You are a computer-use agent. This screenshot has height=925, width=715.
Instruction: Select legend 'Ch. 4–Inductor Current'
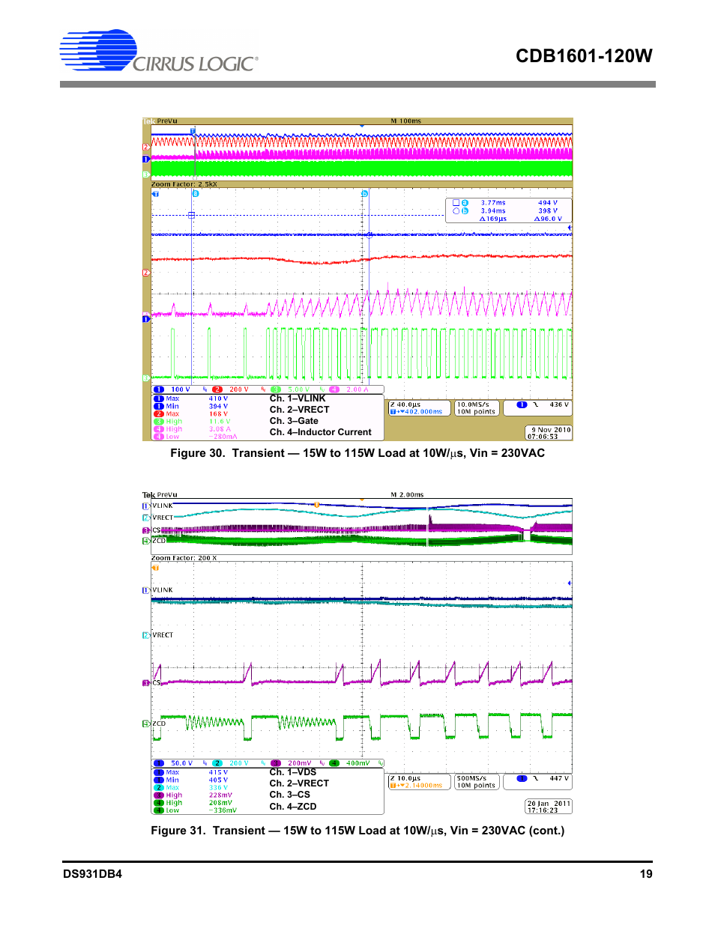321,432
